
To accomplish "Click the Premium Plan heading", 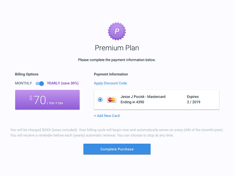I will 117,48.
